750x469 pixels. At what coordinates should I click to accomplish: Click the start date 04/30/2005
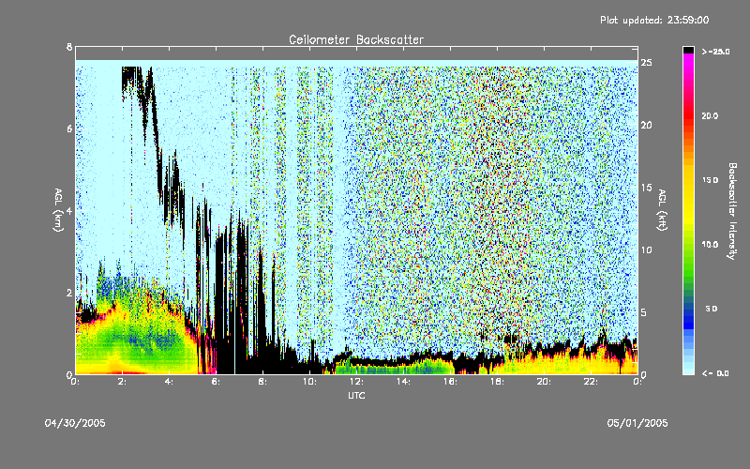coord(75,423)
